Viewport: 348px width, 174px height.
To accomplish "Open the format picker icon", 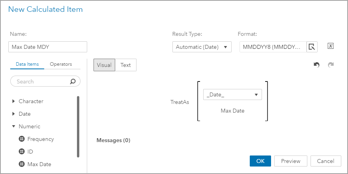I will 312,47.
